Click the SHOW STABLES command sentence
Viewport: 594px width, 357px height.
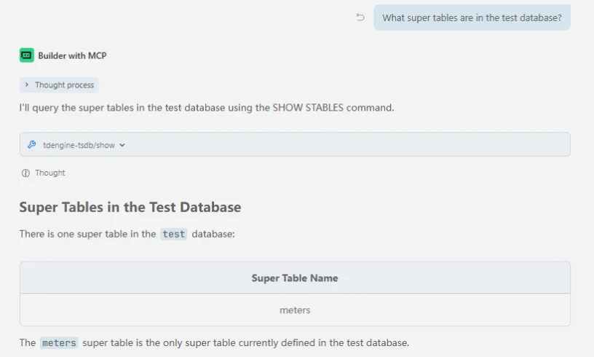[206, 108]
